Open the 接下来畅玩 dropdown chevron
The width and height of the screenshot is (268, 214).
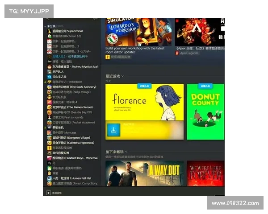(x=126, y=152)
